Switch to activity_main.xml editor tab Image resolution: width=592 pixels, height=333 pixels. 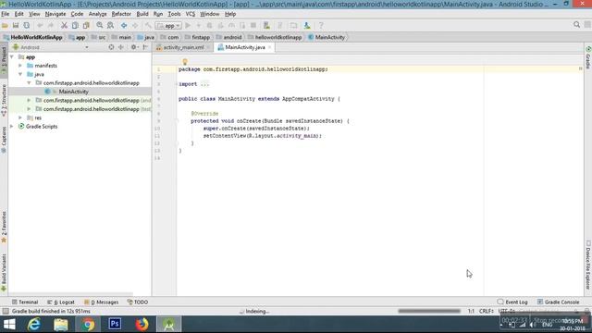click(183, 47)
